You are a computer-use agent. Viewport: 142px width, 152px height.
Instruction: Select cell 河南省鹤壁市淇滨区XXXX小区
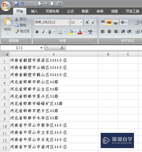coord(54,60)
